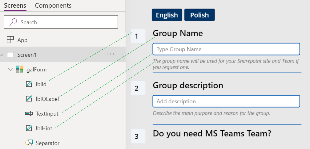
Task: Click the lblQLabel label pencil icon
Action: point(29,99)
